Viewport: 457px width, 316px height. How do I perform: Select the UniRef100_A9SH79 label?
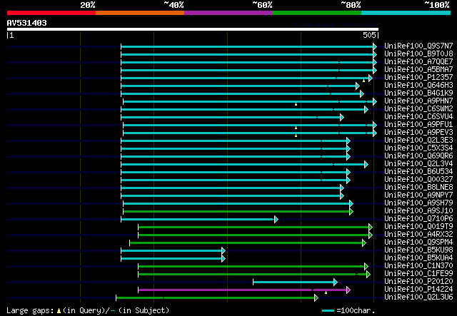tap(418, 203)
